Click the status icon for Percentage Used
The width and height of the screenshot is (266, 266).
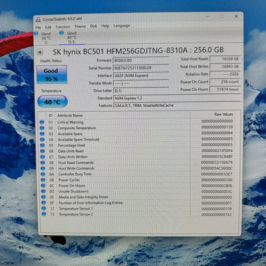(42, 145)
